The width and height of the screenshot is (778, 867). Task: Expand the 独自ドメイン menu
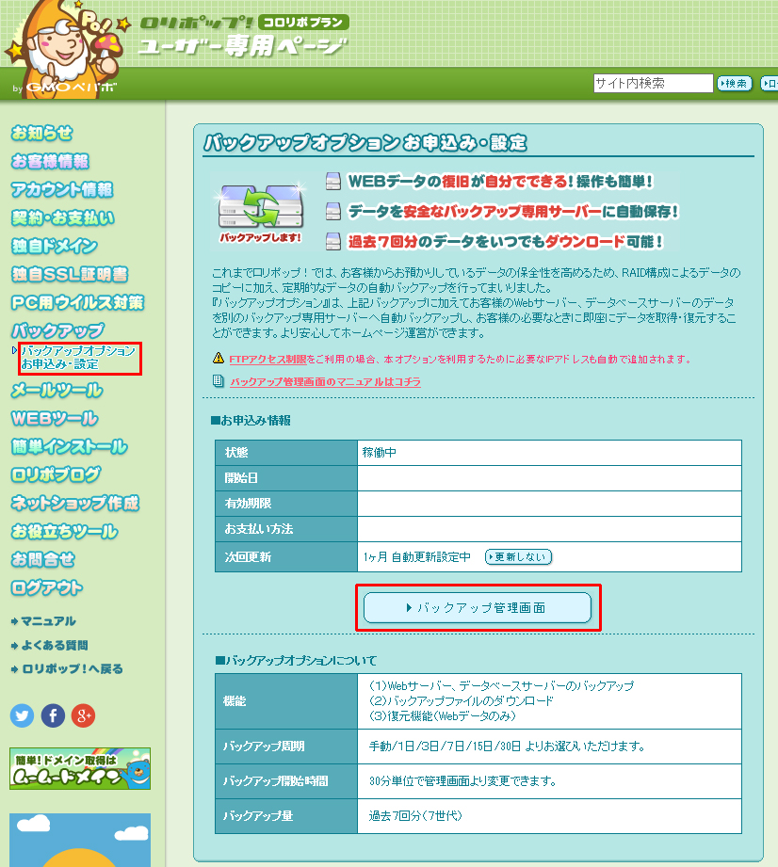[x=55, y=246]
